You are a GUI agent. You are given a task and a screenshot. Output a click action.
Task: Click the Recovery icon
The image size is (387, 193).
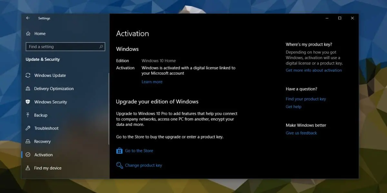tap(28, 142)
